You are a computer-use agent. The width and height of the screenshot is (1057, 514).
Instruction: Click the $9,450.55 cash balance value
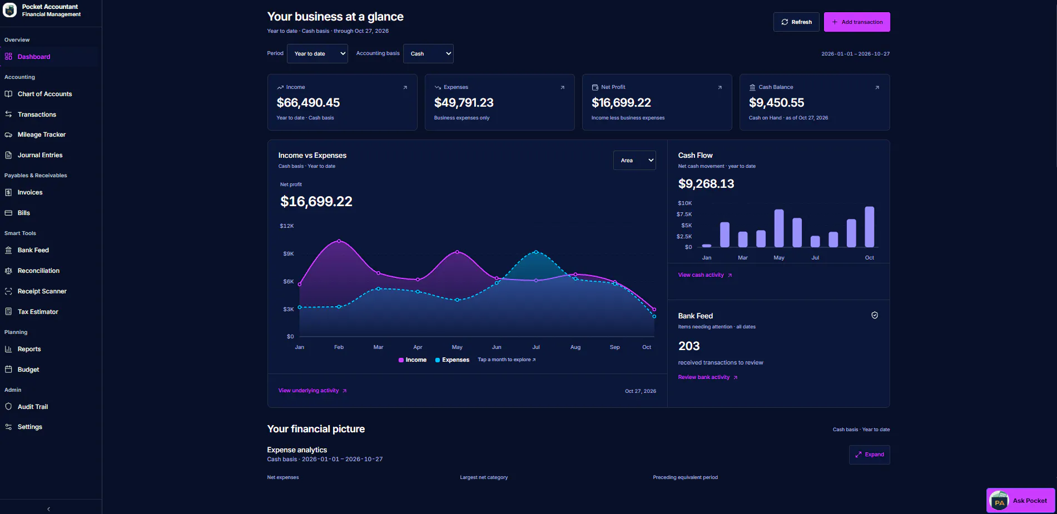(x=776, y=103)
